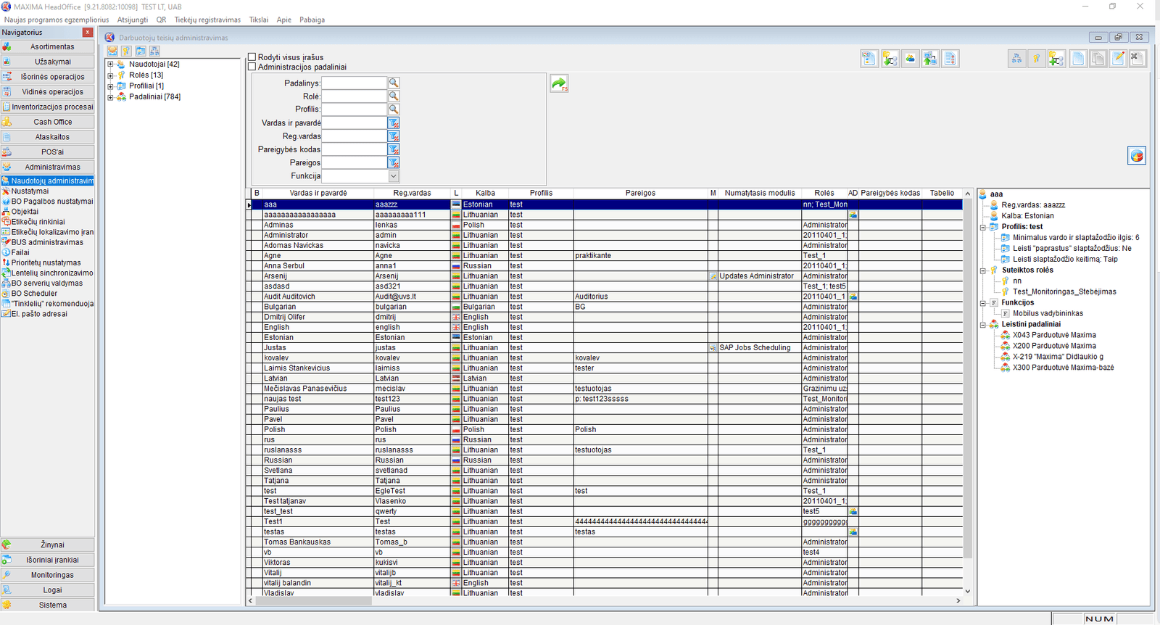Open the Apie menu

[283, 20]
